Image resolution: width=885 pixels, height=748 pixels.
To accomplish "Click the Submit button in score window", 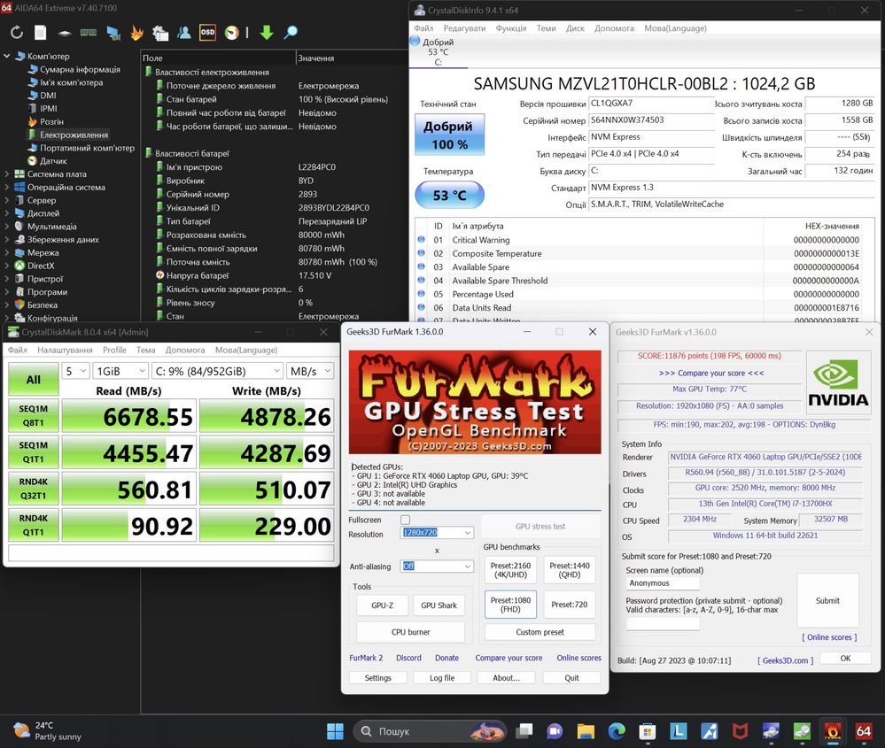I will [827, 601].
